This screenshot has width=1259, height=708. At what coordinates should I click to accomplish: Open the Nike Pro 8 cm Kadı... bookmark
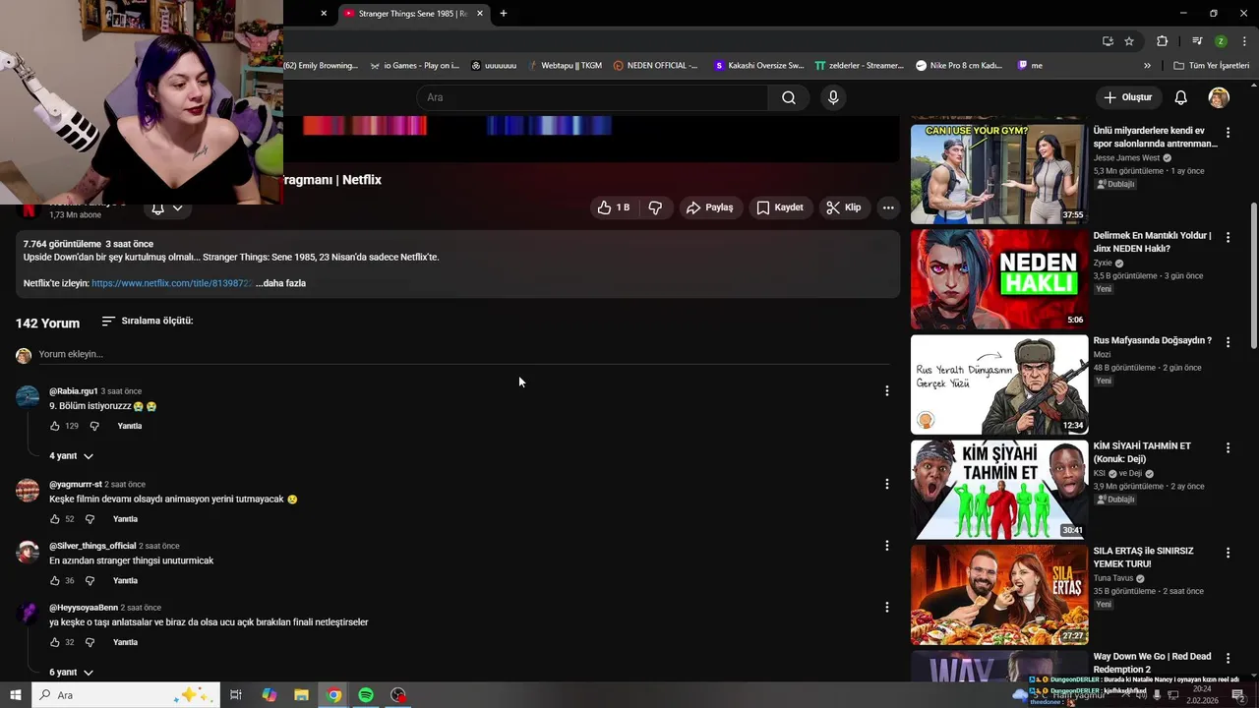click(x=959, y=66)
